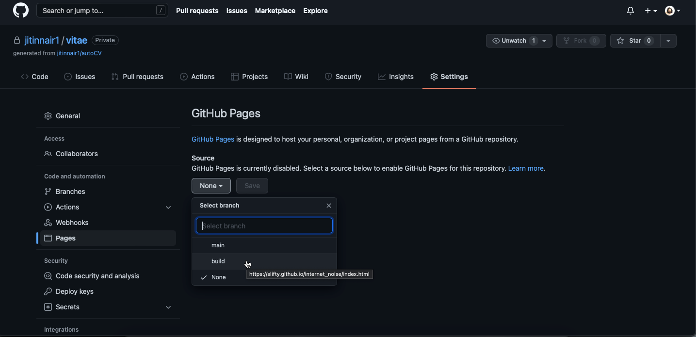Open Branches in sidebar
696x337 pixels.
click(108, 192)
